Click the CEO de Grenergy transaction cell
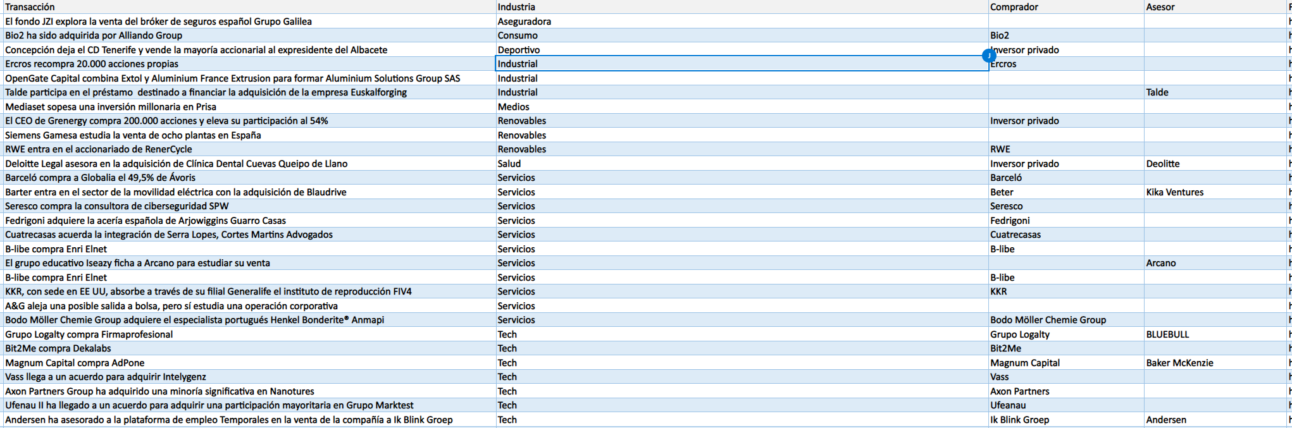This screenshot has width=1292, height=428. pyautogui.click(x=249, y=121)
